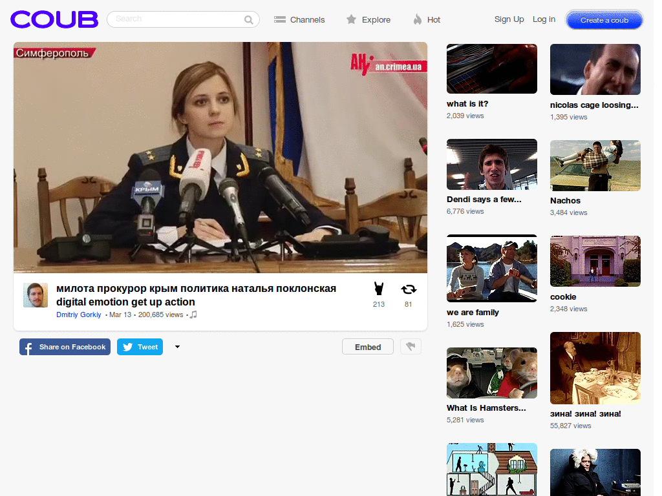The height and width of the screenshot is (496, 662).
Task: Expand more sharing options arrow
Action: click(x=177, y=347)
